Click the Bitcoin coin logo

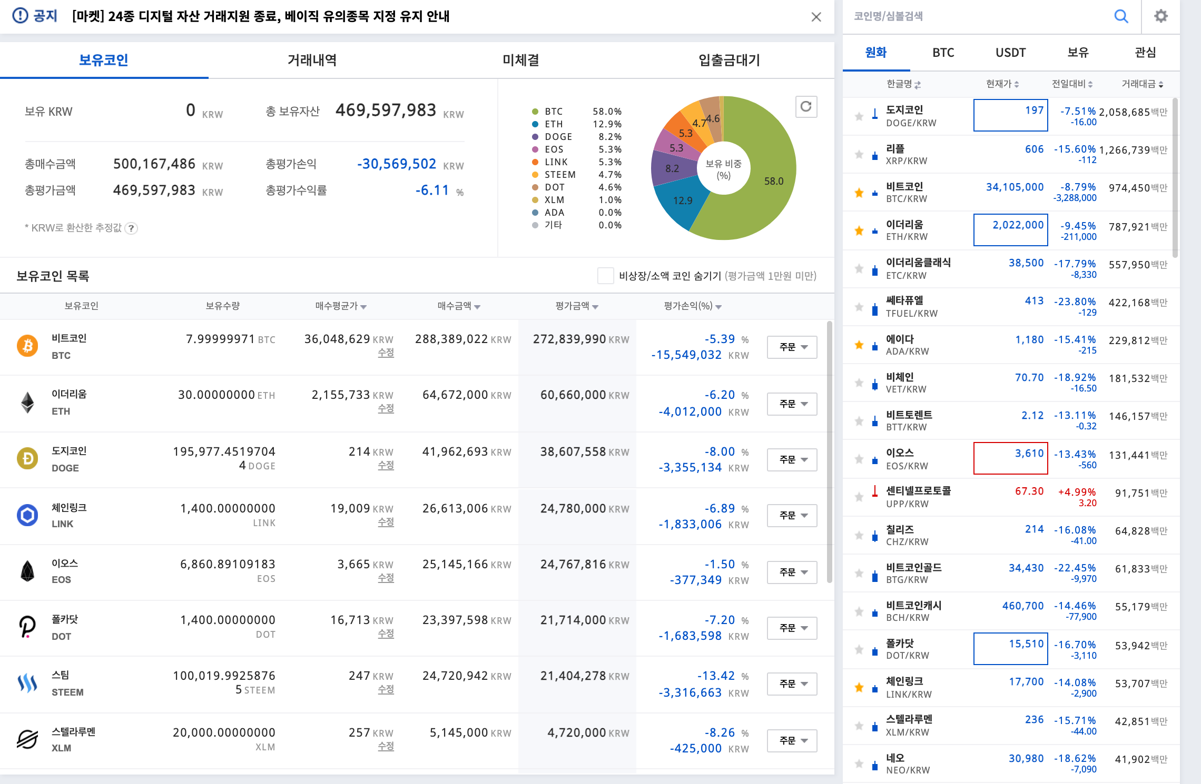tap(27, 346)
